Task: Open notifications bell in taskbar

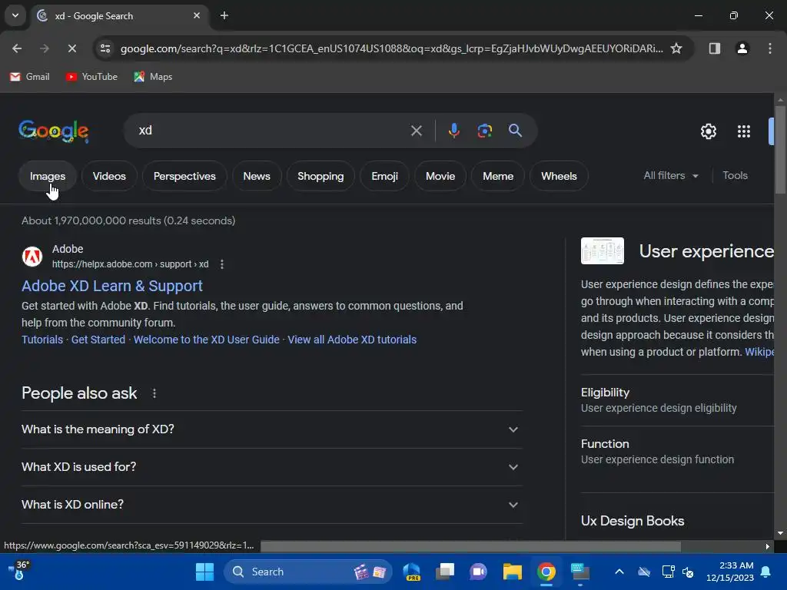Action: pos(766,572)
